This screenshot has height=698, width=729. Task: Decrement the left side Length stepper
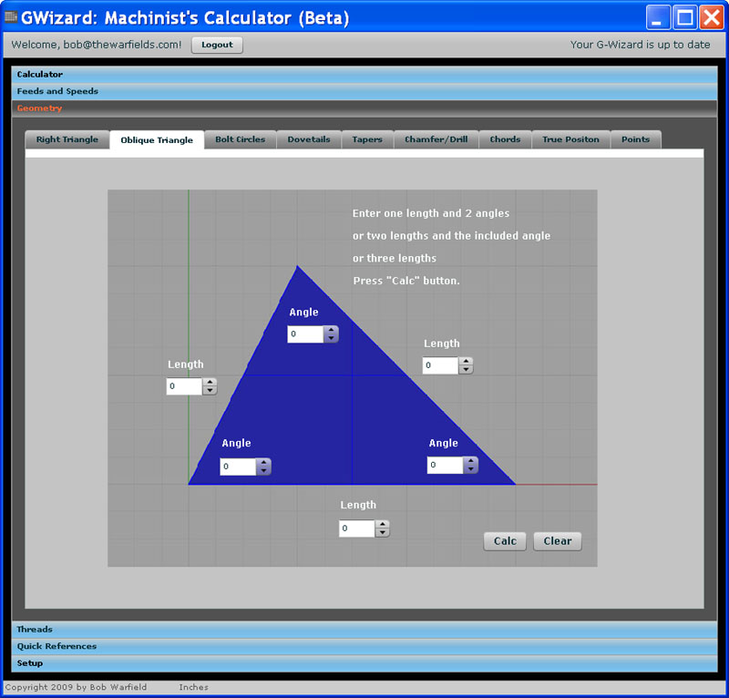point(210,391)
